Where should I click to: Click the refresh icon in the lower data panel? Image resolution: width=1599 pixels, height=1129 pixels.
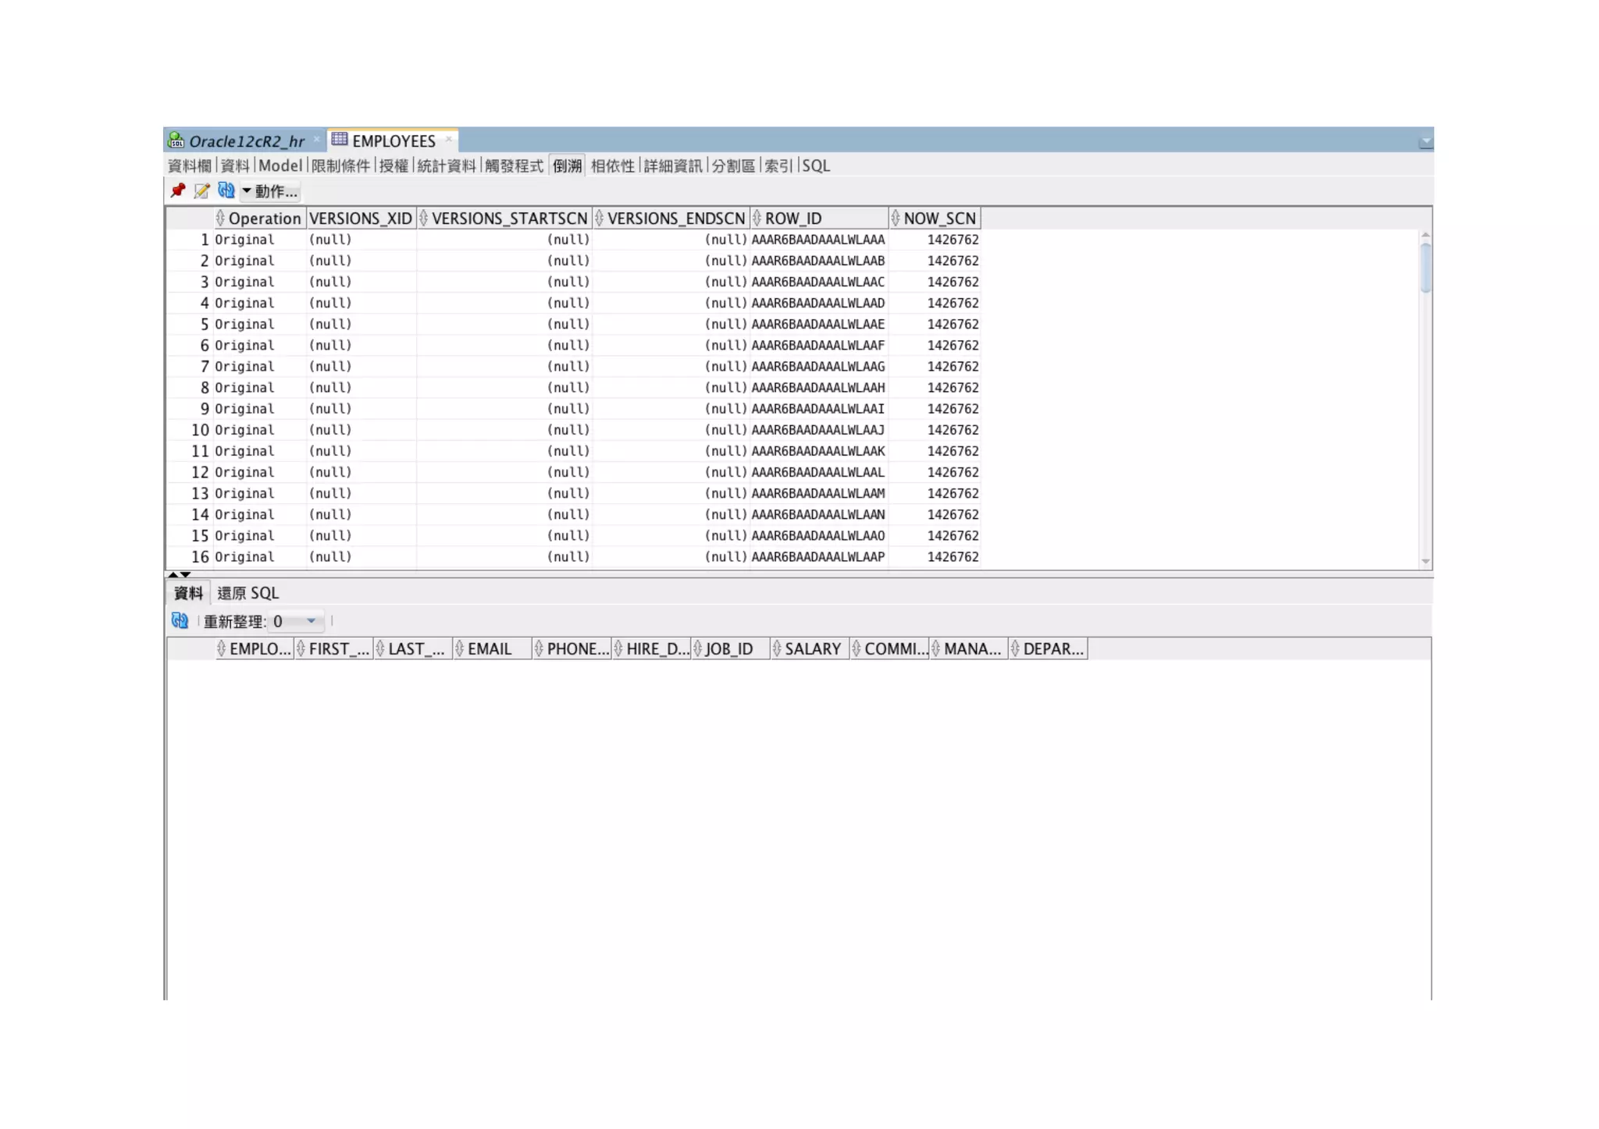(180, 620)
